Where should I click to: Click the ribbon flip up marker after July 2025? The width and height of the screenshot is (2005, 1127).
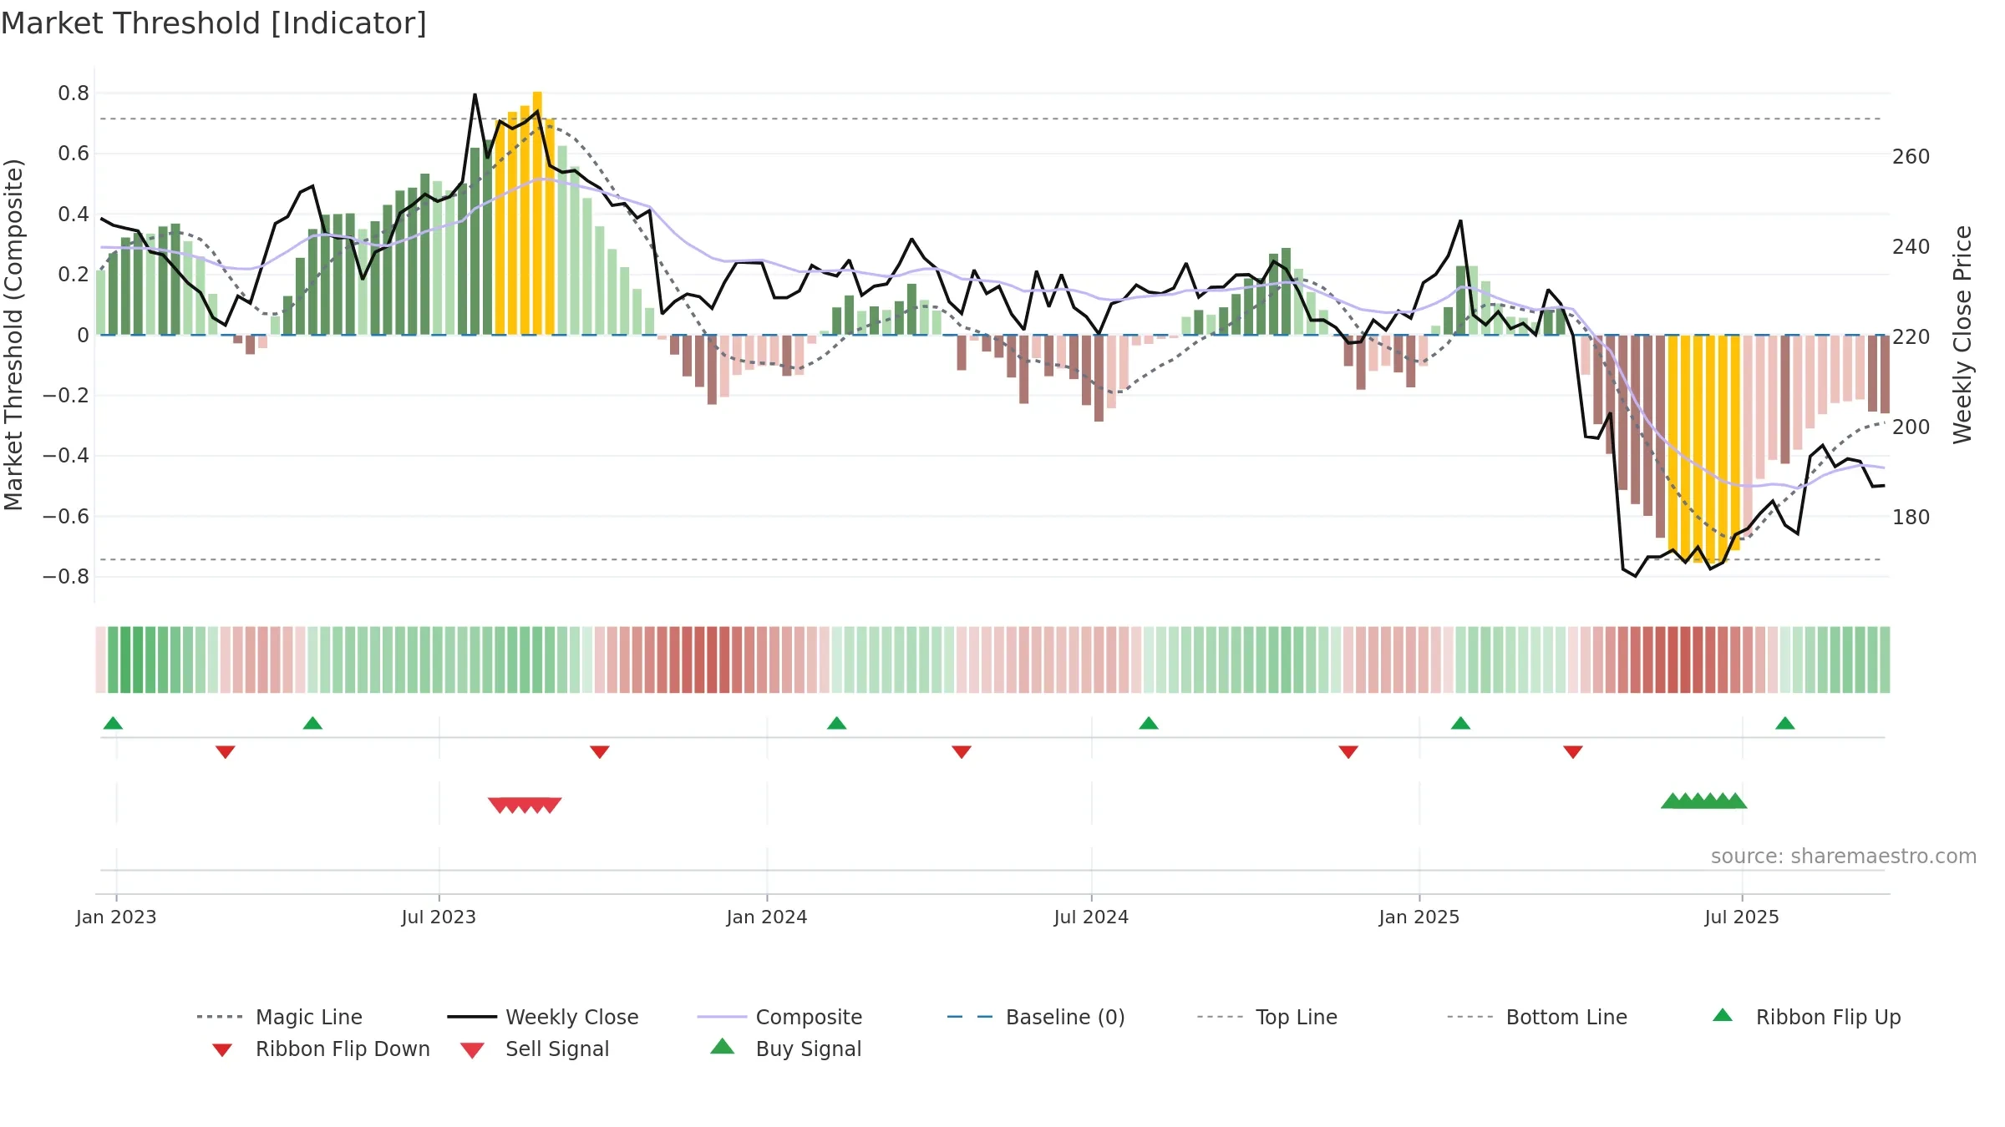(1785, 723)
